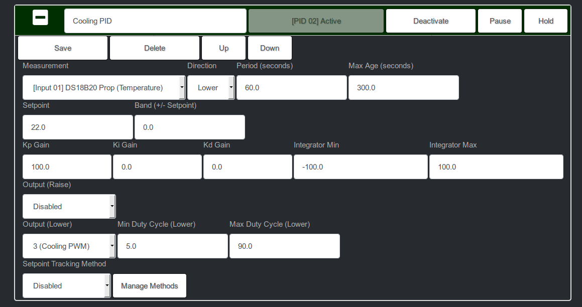This screenshot has height=307, width=582.
Task: Collapse the Cooling PID panel
Action: point(40,17)
